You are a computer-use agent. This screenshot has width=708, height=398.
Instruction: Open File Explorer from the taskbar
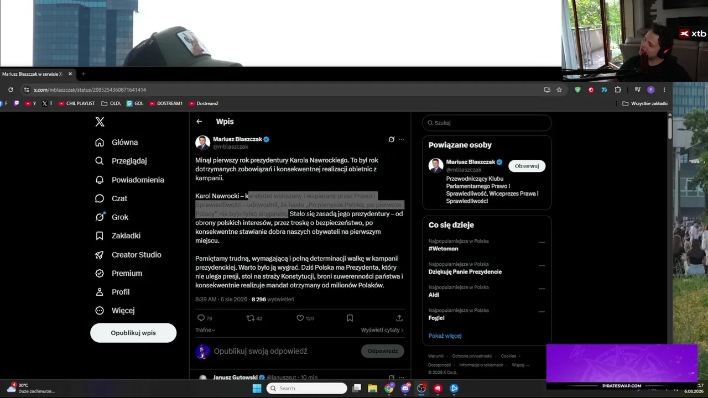373,388
